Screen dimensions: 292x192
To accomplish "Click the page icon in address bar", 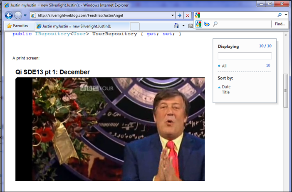I will point(33,15).
